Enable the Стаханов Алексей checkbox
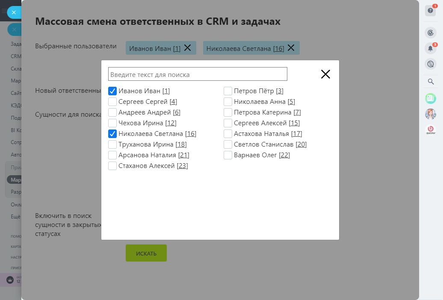This screenshot has width=443, height=300. click(112, 166)
